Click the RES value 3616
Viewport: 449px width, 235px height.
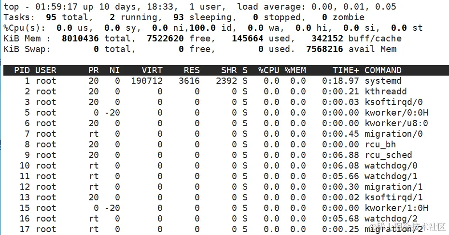tap(189, 81)
